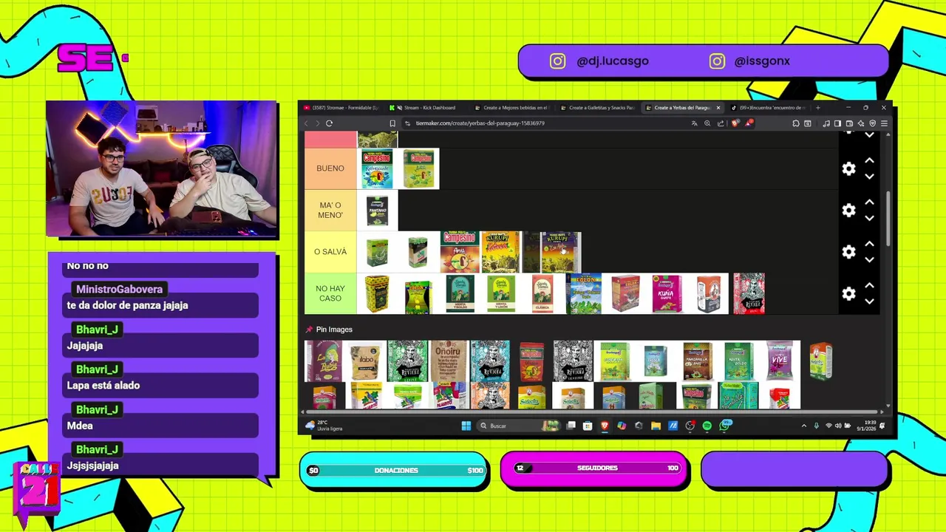Screen dimensions: 946x532
Task: Select the Kuña Guapa yerba in NO HAY CASO
Action: coord(667,293)
